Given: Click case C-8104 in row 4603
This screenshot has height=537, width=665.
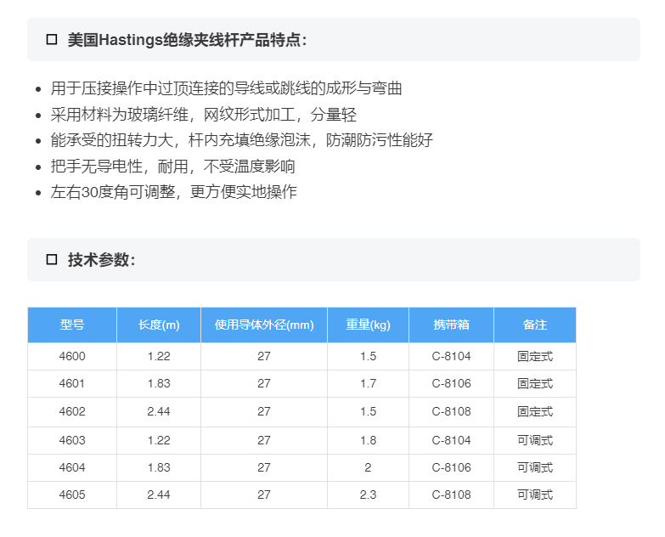Looking at the screenshot, I should coord(451,440).
